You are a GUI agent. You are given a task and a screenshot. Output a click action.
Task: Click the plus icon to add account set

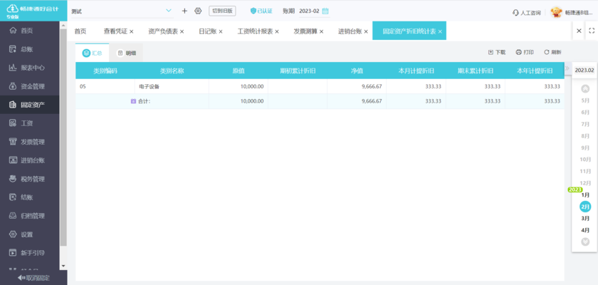coord(184,11)
